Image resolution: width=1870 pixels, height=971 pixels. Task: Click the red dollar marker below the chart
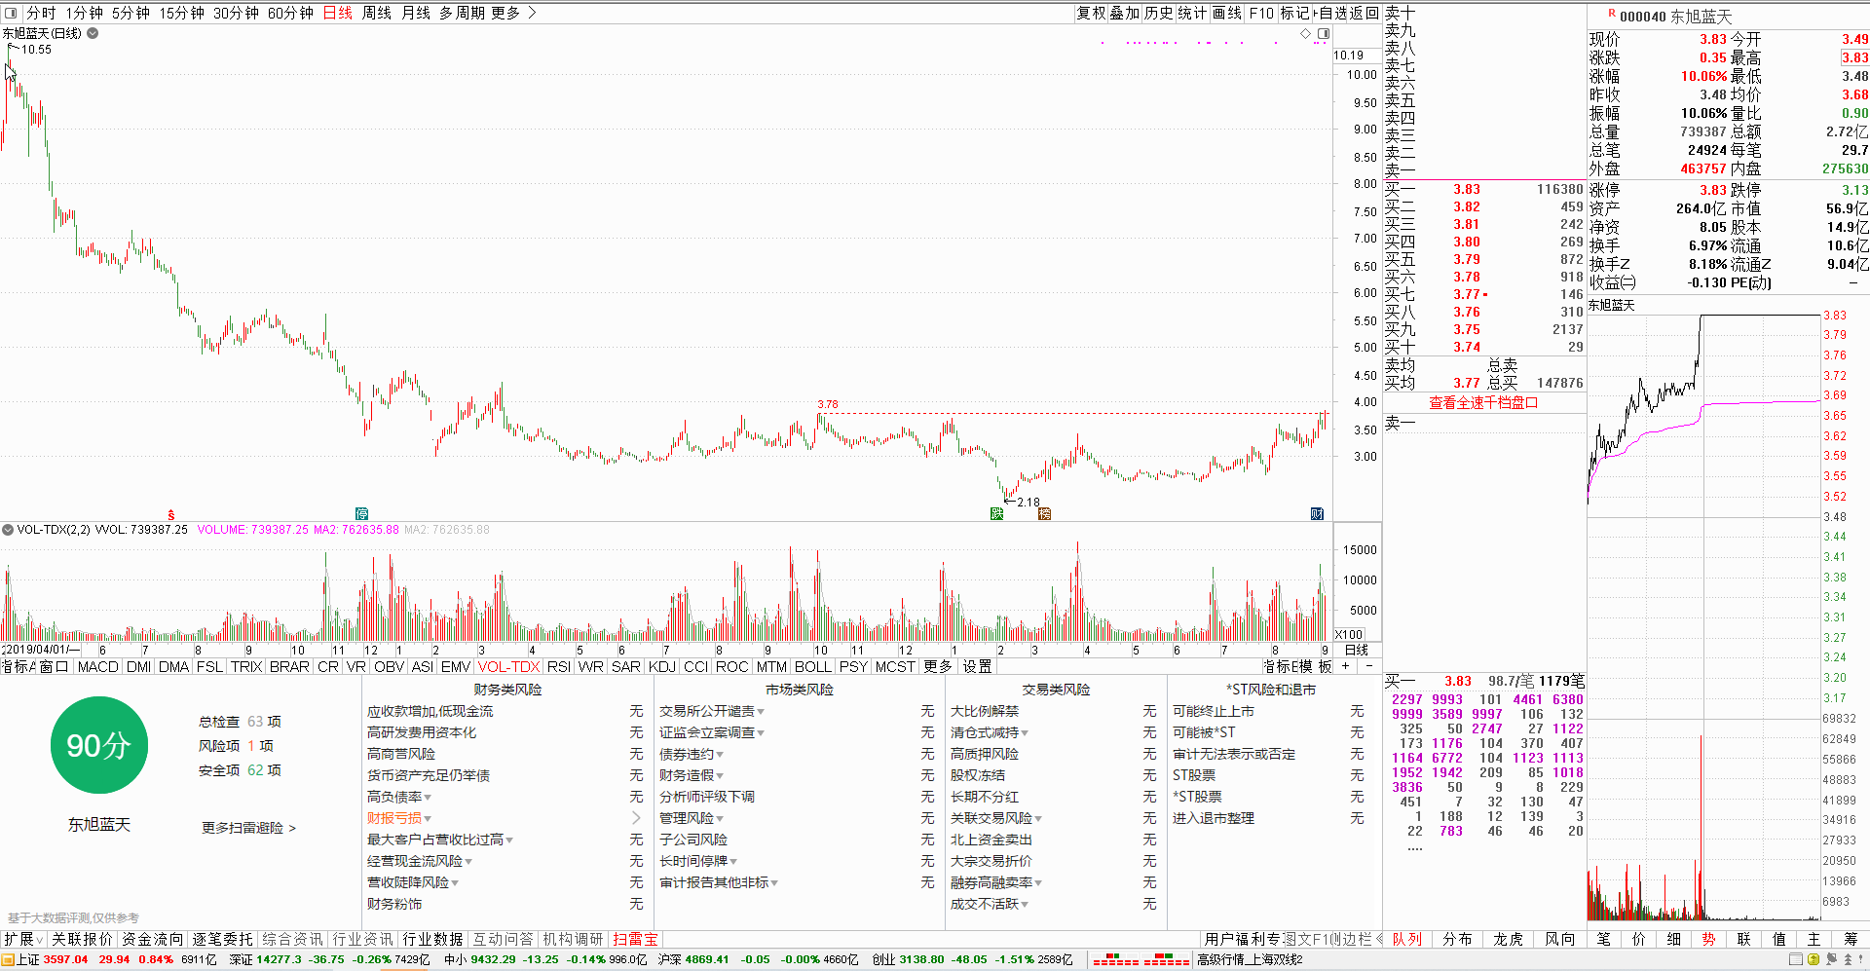(171, 514)
